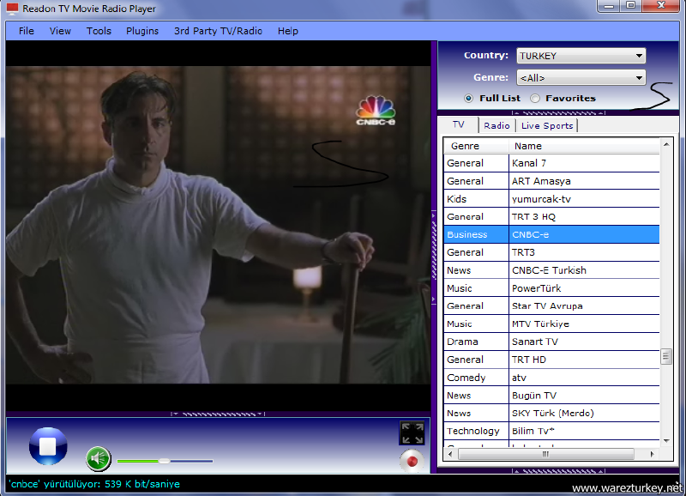686x496 pixels.
Task: Click channel list vertical scrollbar thumb
Action: point(666,356)
